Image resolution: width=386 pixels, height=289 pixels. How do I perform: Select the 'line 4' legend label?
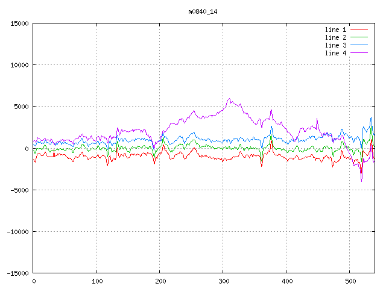pyautogui.click(x=335, y=53)
